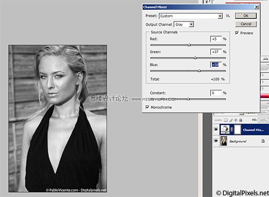This screenshot has height=197, width=269.
Task: Select the Channel Mixer adjustment thumbnail
Action: pyautogui.click(x=225, y=129)
